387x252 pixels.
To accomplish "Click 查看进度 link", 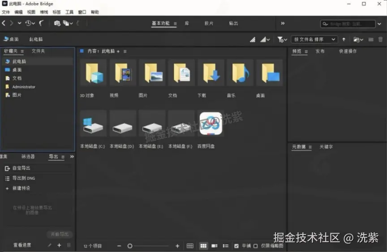I will click(x=22, y=245).
